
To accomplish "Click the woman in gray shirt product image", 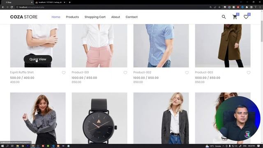I will [x=38, y=118].
